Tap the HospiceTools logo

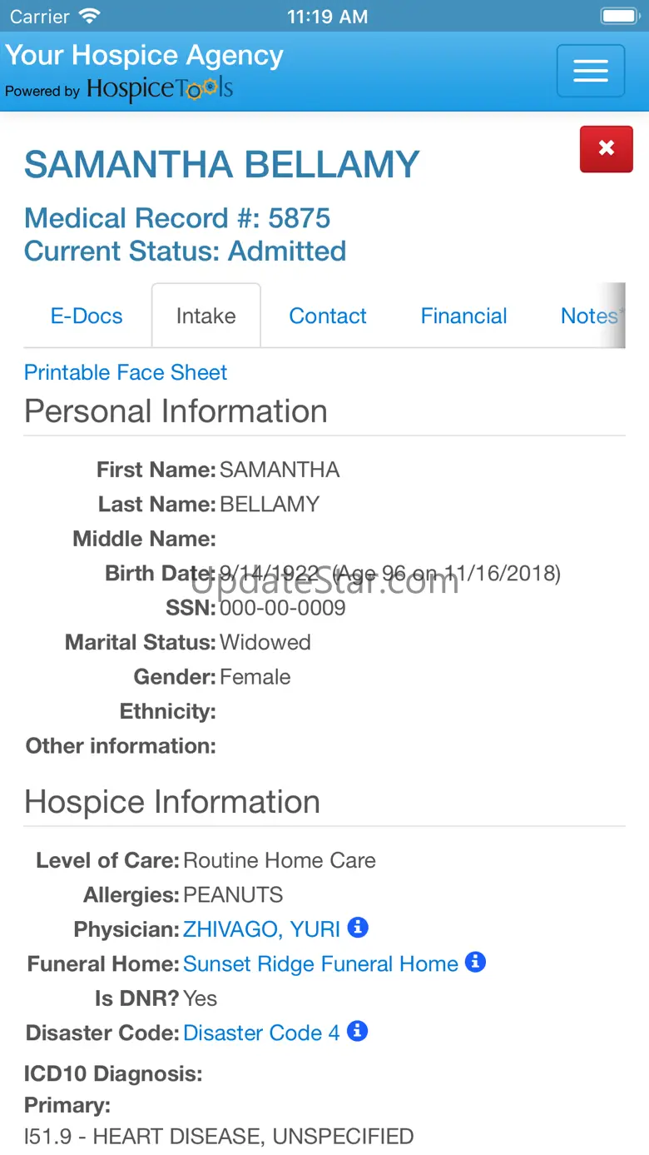coord(159,89)
